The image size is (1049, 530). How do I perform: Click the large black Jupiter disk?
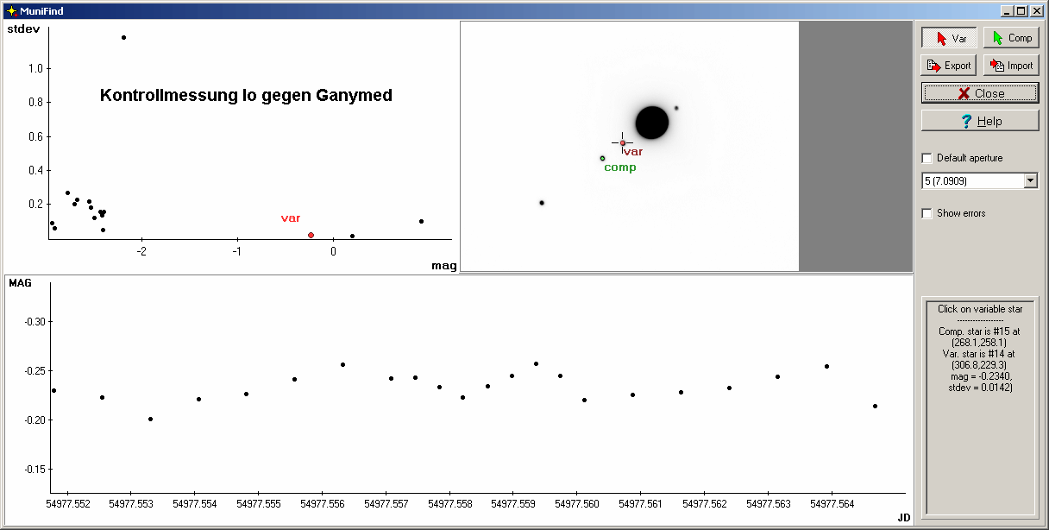click(x=651, y=123)
